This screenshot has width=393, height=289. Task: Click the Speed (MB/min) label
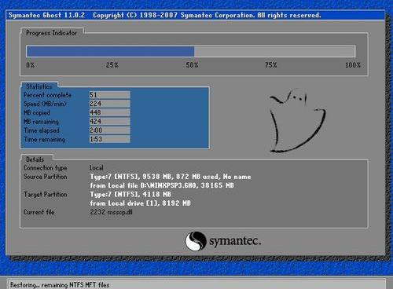45,104
